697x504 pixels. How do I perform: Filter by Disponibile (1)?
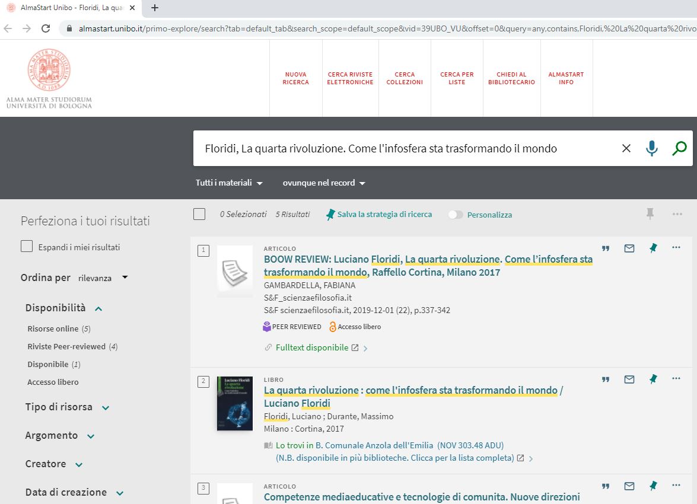(x=54, y=365)
